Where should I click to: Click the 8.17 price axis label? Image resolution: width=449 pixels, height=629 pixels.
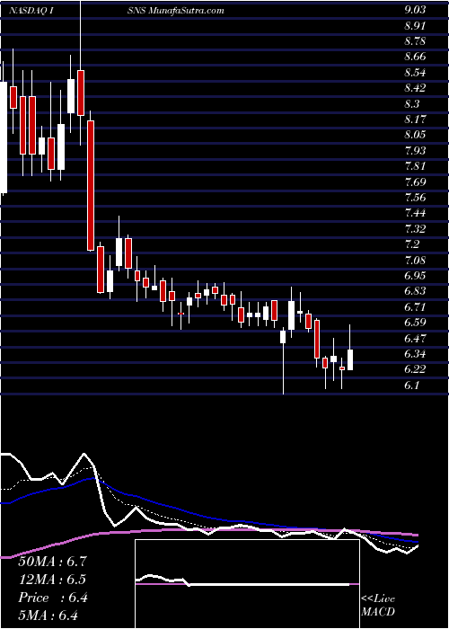[415, 120]
